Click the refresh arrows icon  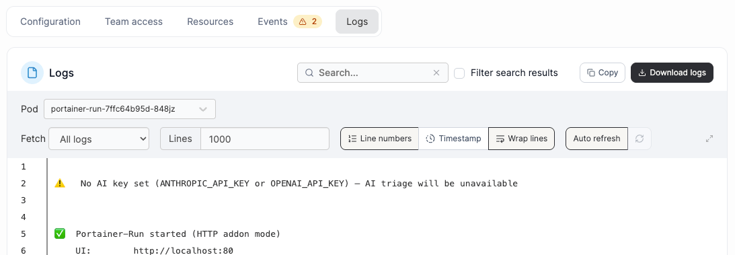point(640,139)
